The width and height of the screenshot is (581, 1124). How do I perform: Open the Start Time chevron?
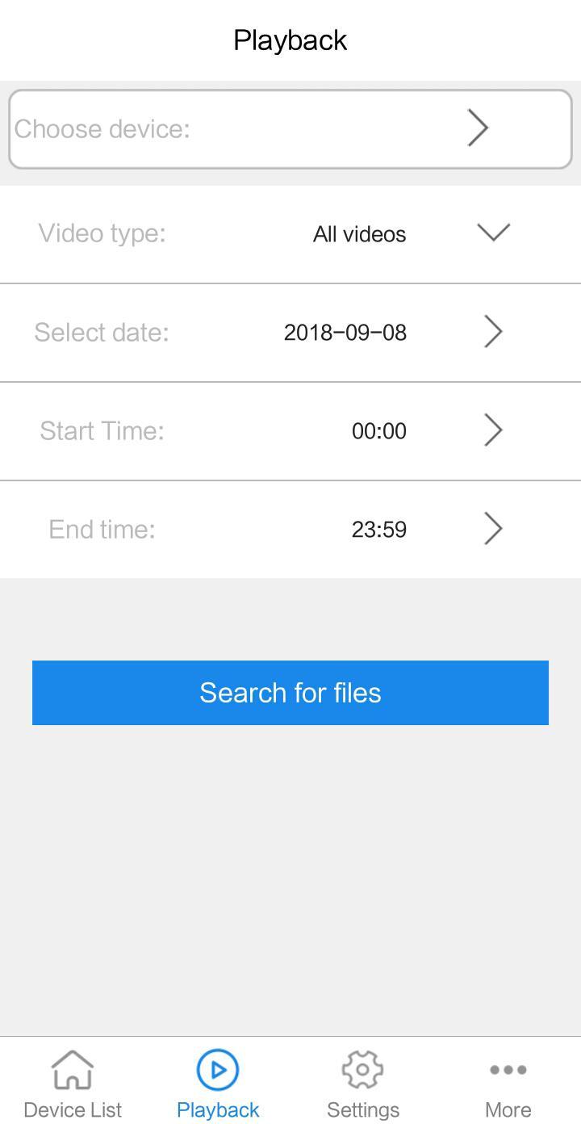click(x=493, y=430)
